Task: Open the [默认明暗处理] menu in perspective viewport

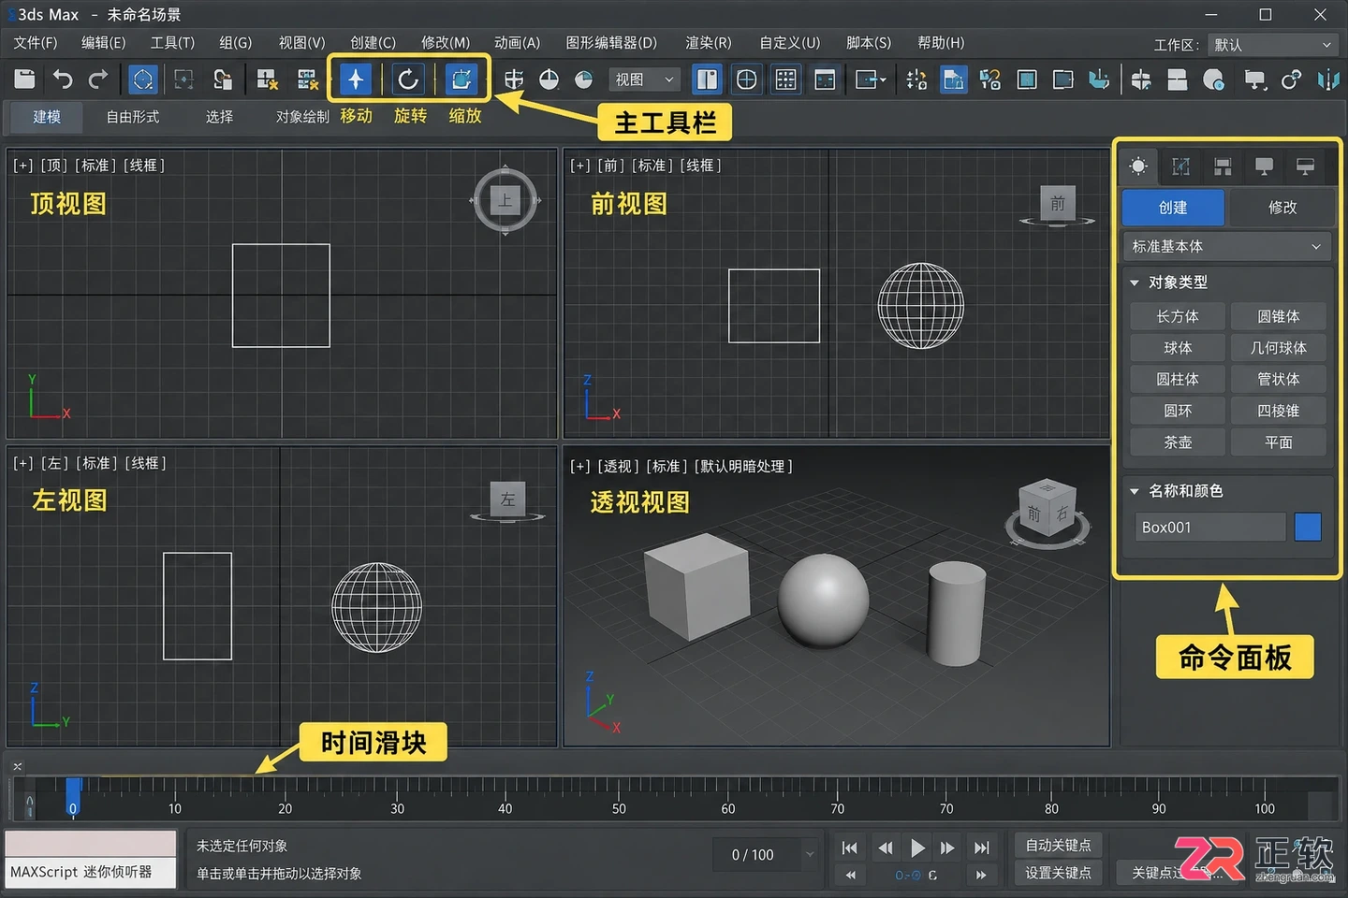Action: click(743, 466)
